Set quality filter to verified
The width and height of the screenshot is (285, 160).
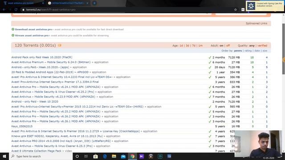[262, 45]
